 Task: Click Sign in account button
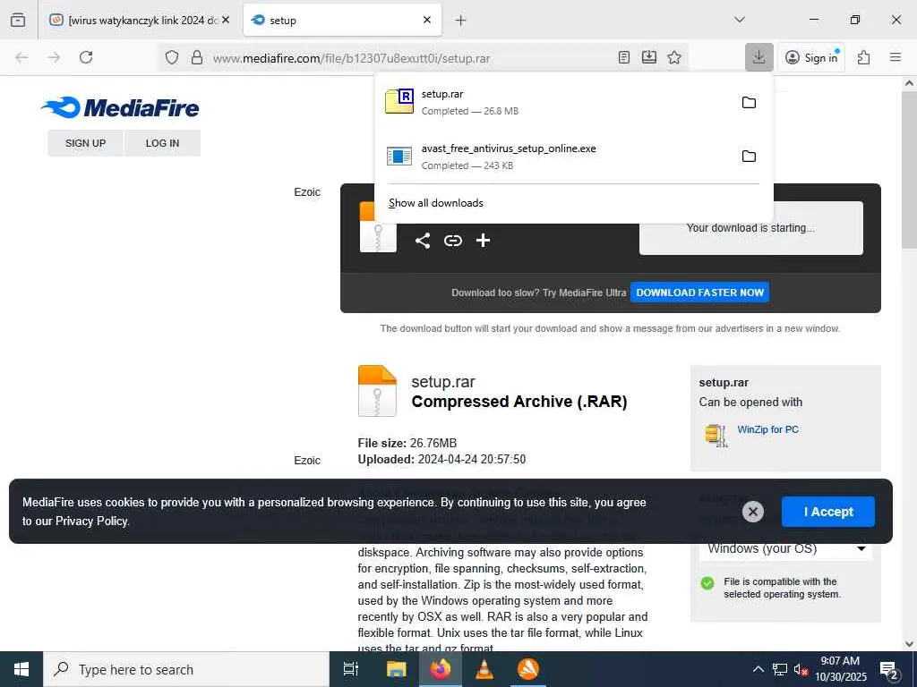[811, 57]
